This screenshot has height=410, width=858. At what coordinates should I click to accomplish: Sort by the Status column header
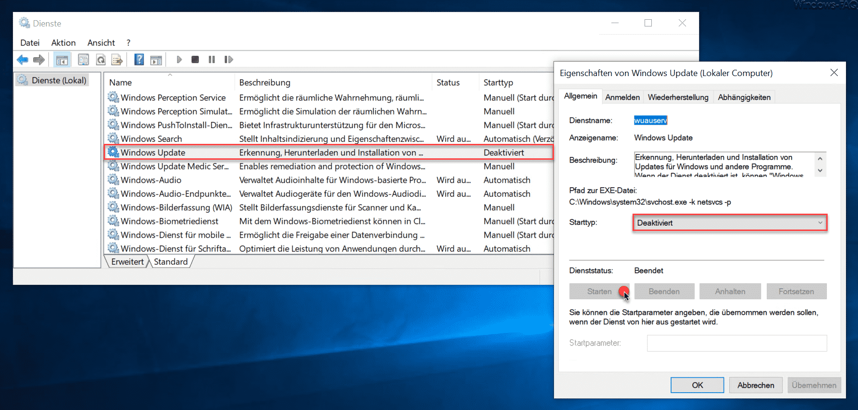pyautogui.click(x=455, y=83)
